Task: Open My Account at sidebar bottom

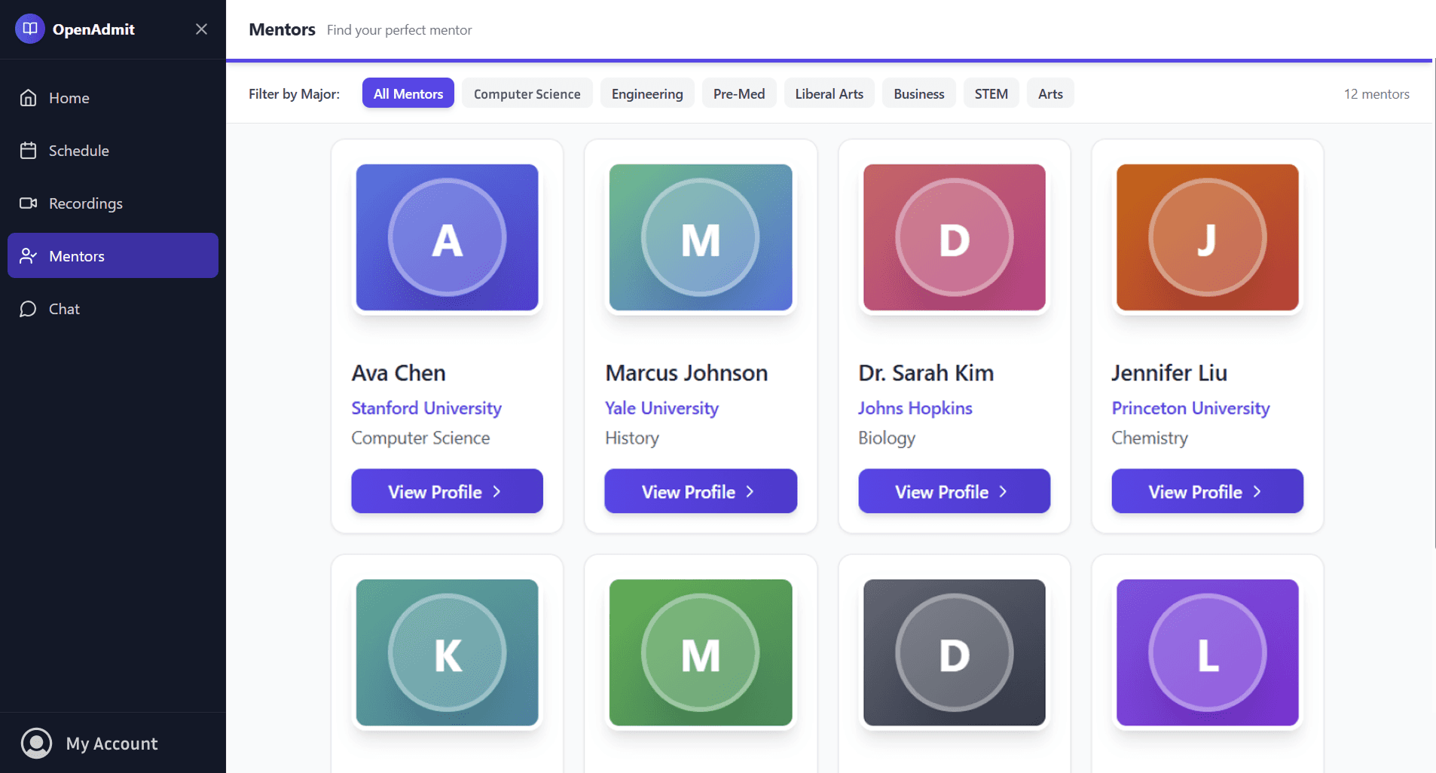Action: [x=113, y=743]
